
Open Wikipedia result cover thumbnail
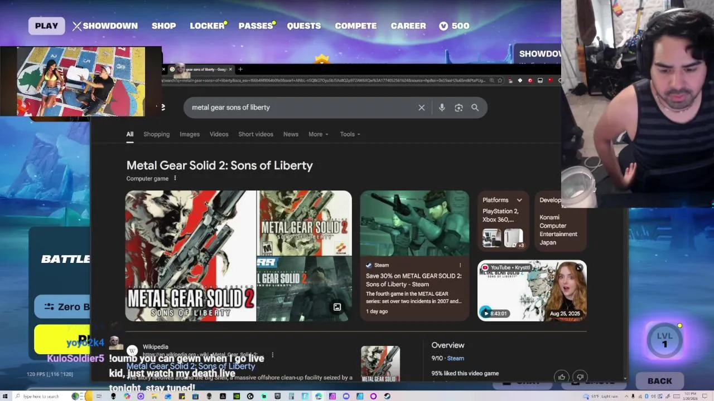pos(380,364)
